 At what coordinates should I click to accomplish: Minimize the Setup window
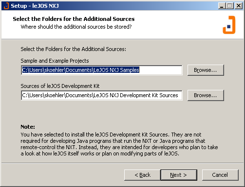pyautogui.click(x=222, y=6)
